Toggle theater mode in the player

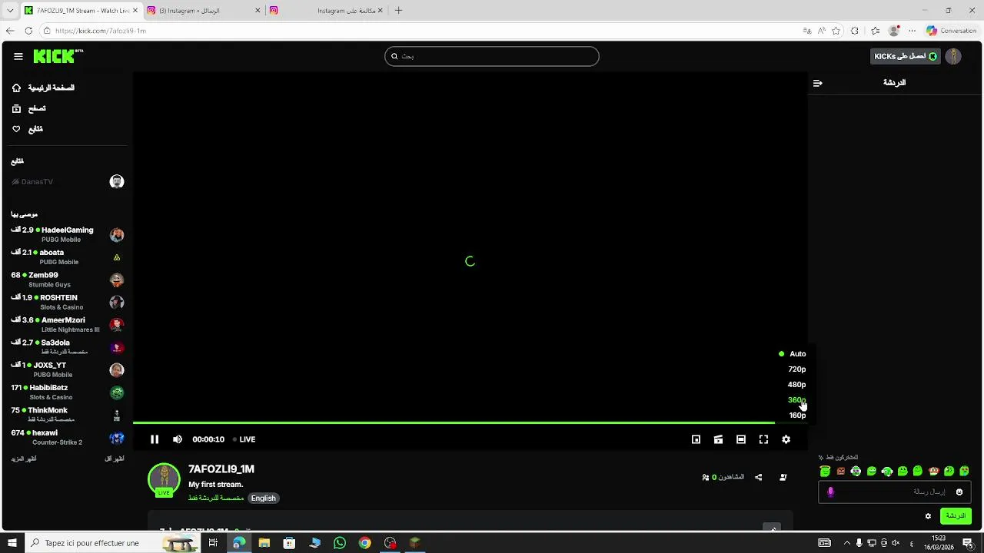tap(741, 439)
